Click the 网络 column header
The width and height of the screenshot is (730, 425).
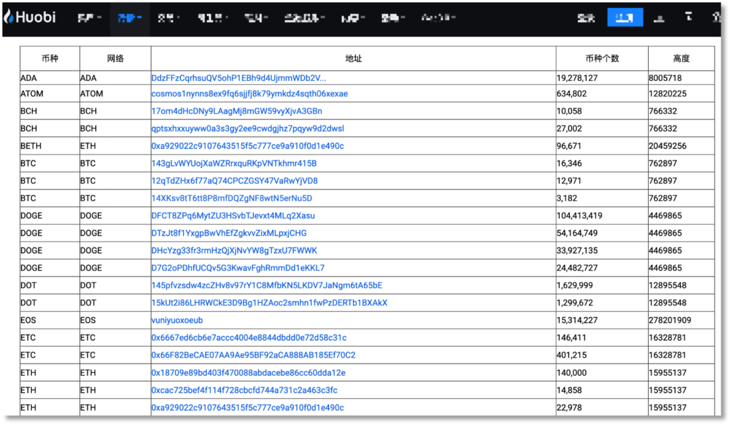pyautogui.click(x=115, y=59)
